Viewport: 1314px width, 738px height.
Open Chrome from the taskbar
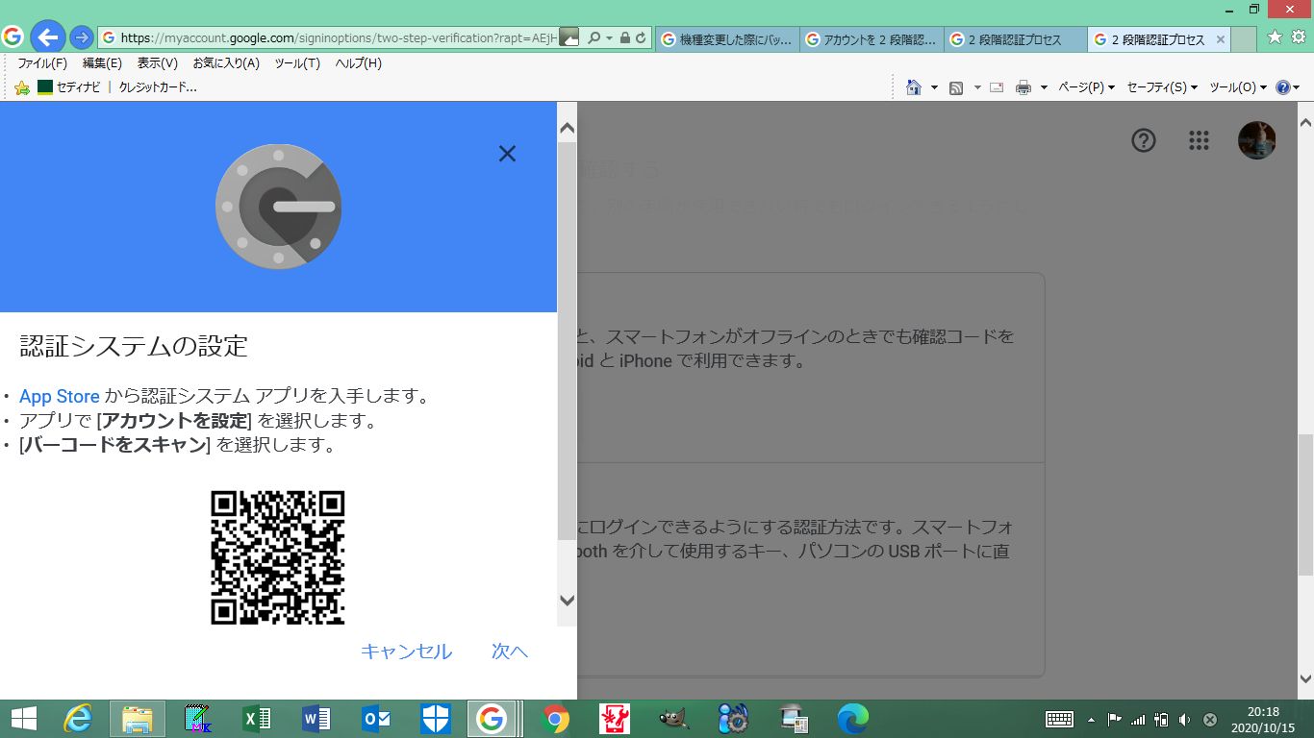(x=555, y=719)
